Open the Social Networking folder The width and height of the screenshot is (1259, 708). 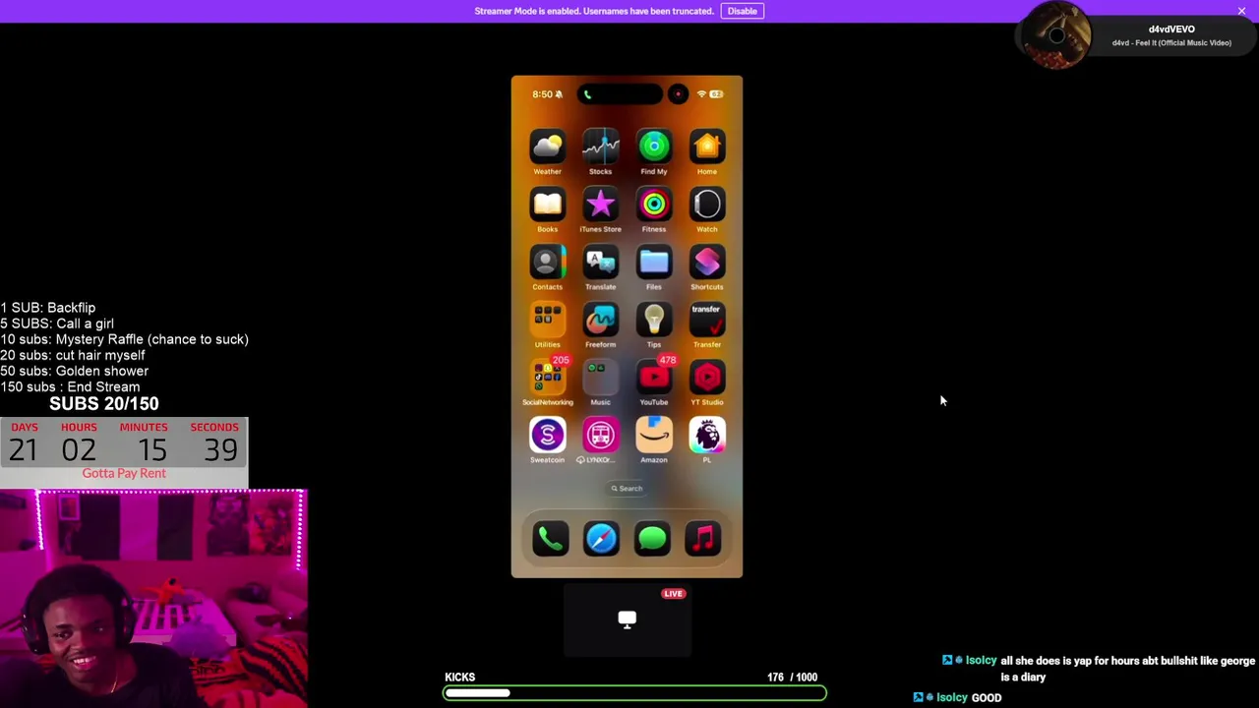(547, 379)
